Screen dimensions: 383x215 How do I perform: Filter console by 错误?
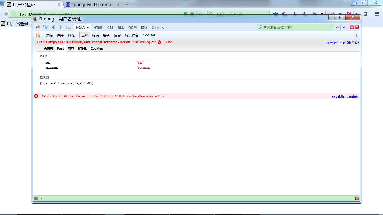tap(96, 35)
